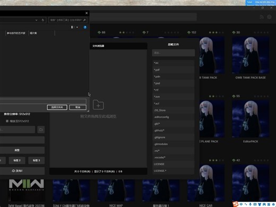Viewport: 276px width, 207px height.
Task: Toggle the 缩放至512x512 checkbox
Action: point(7,121)
